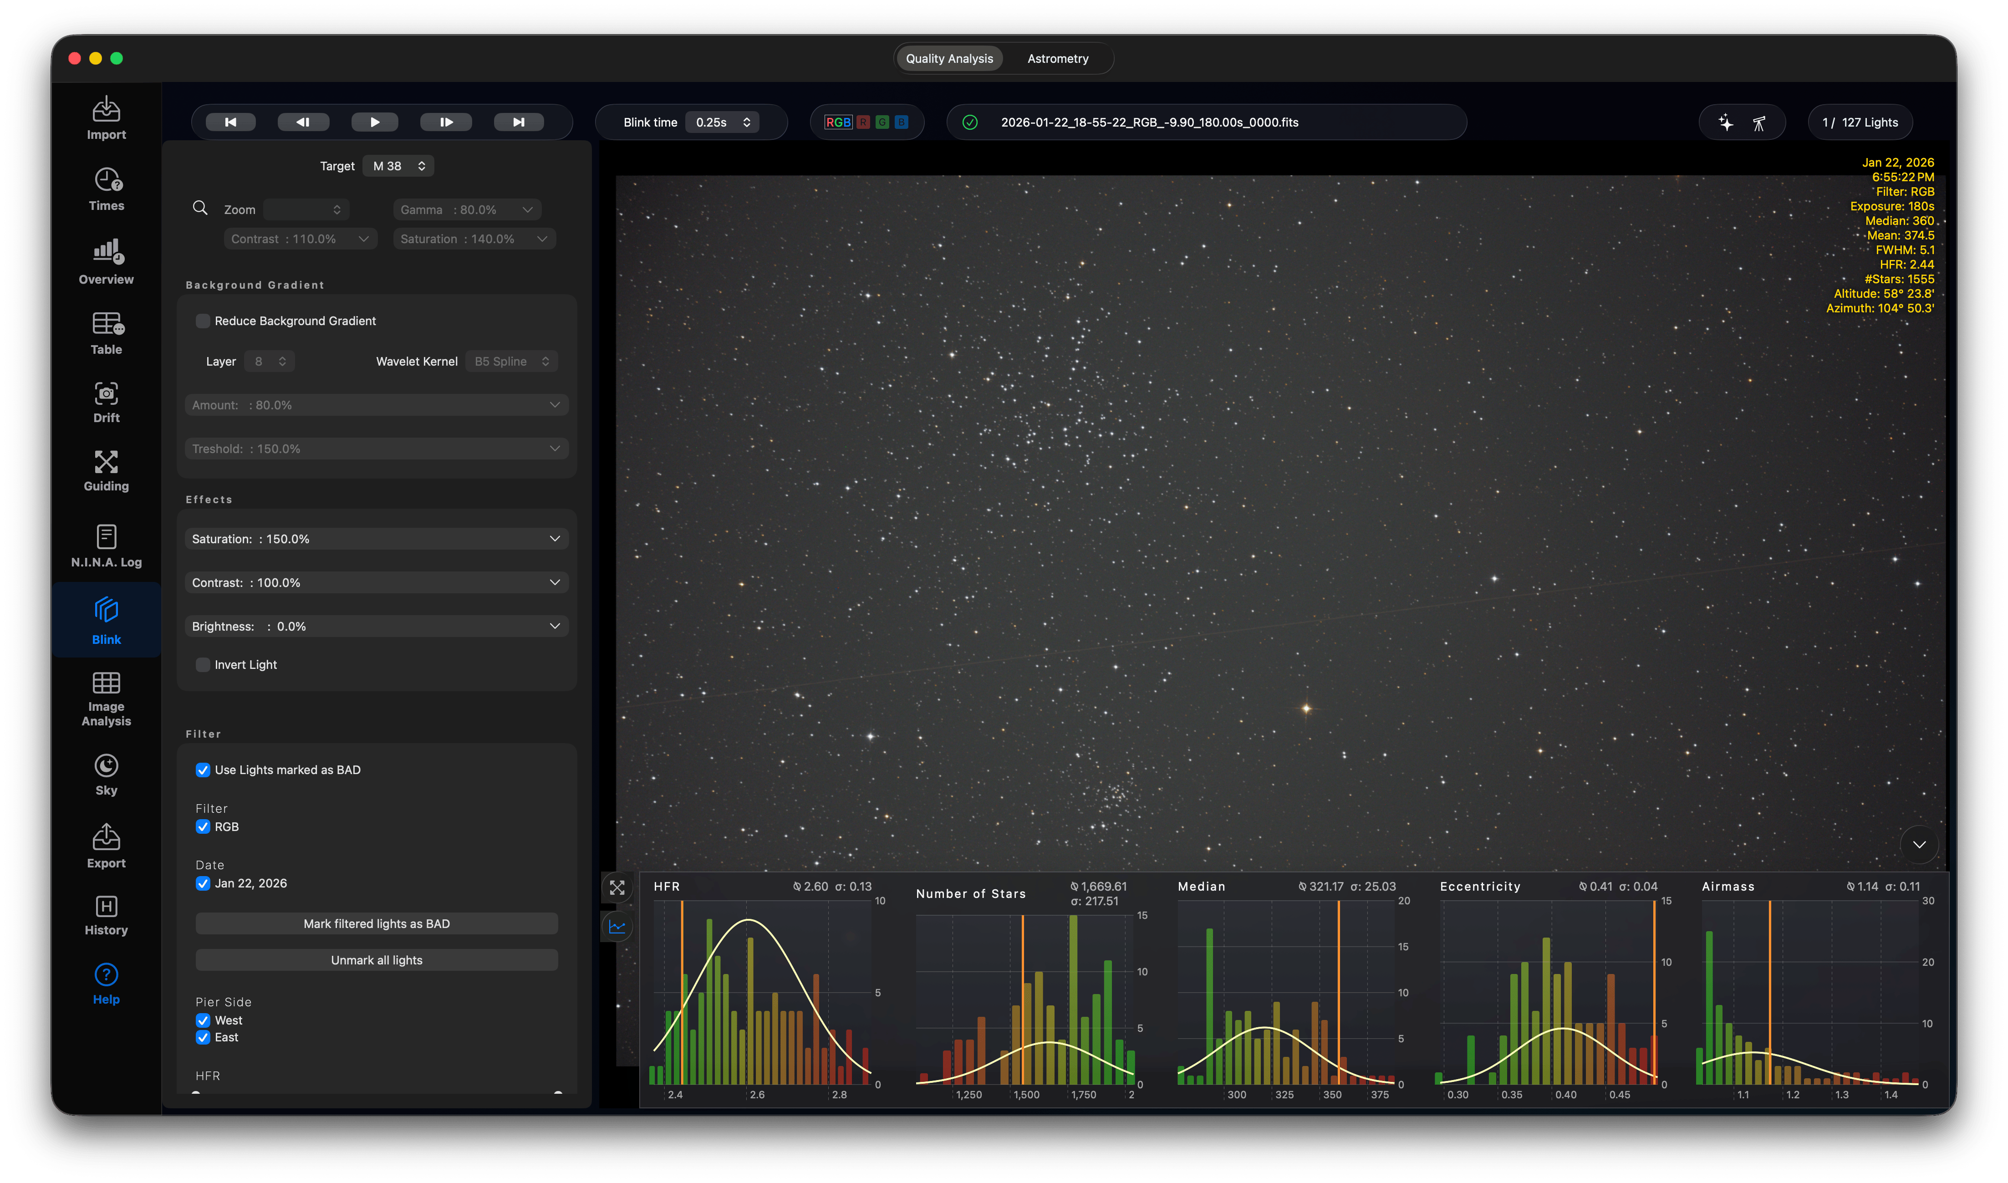The width and height of the screenshot is (2008, 1183).
Task: Expand the Brightness 0.0% control
Action: tap(376, 626)
